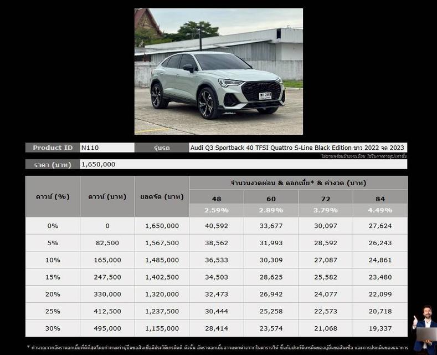Image resolution: width=437 pixels, height=355 pixels.
Task: Select the 25% down payment row
Action: coord(216,311)
